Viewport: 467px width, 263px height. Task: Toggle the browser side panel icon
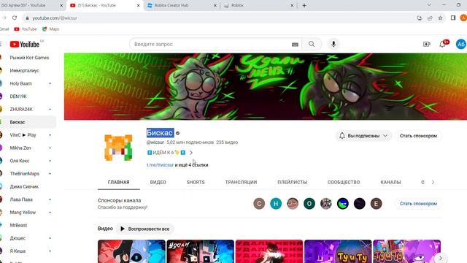(453, 18)
